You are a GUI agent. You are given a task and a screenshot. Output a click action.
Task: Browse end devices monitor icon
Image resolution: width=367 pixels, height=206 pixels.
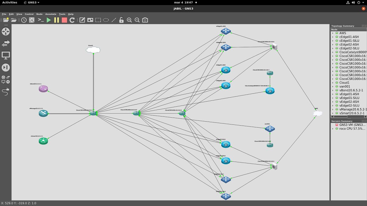[6, 55]
